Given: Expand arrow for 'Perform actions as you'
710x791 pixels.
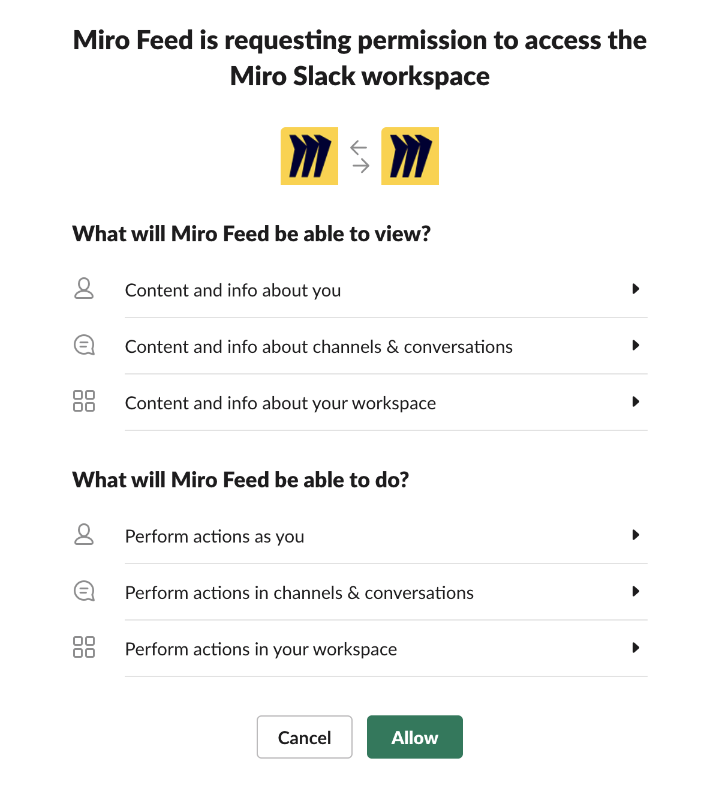Looking at the screenshot, I should 636,535.
